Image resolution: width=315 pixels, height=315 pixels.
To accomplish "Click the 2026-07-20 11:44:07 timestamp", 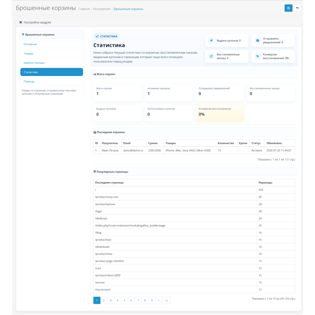I will point(279,150).
